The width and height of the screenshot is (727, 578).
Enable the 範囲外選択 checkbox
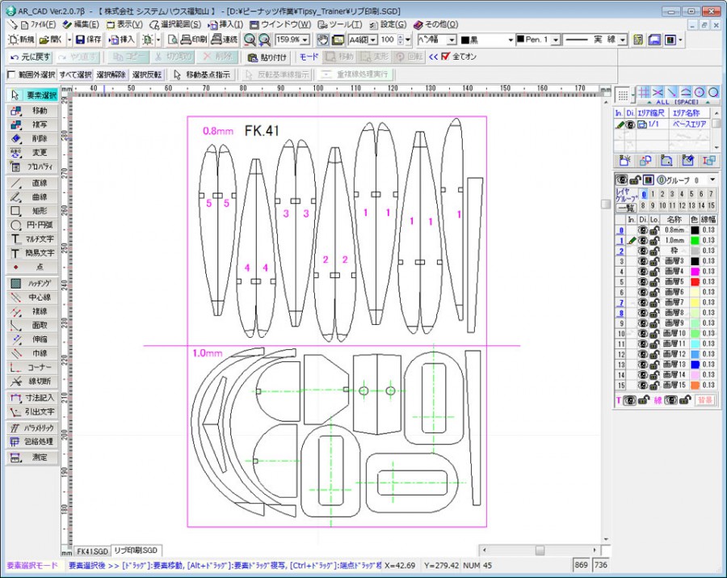tap(11, 74)
